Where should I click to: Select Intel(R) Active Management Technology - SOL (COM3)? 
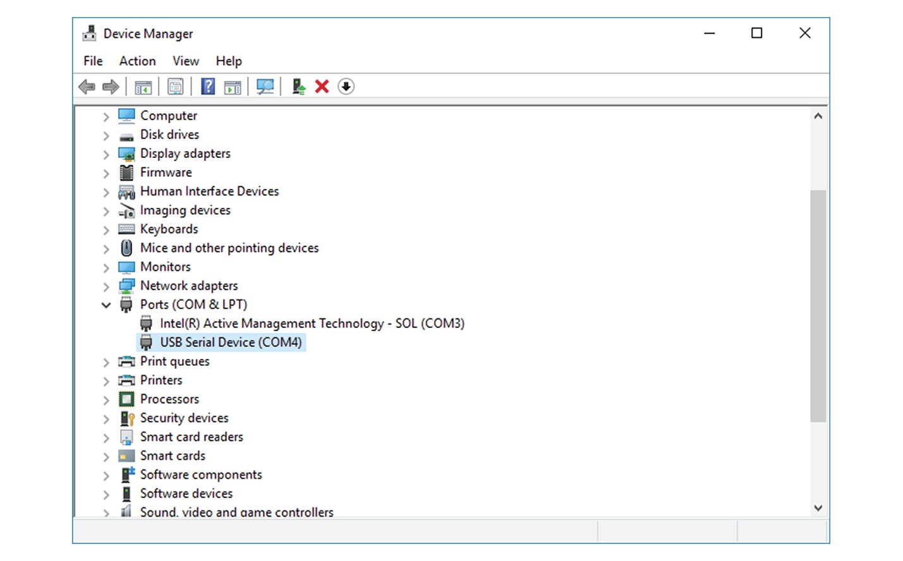312,323
